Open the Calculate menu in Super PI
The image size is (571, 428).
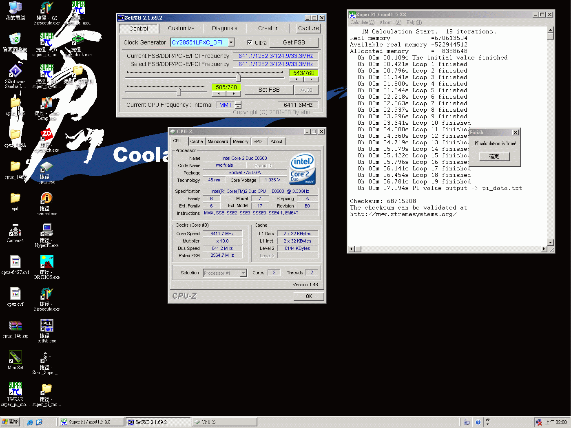pyautogui.click(x=362, y=22)
